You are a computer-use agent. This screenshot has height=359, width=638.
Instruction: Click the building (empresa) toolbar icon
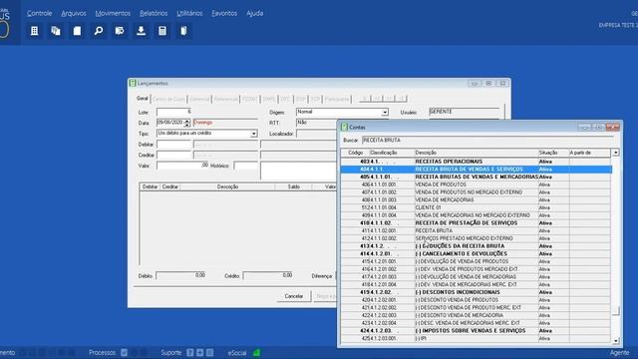34,31
